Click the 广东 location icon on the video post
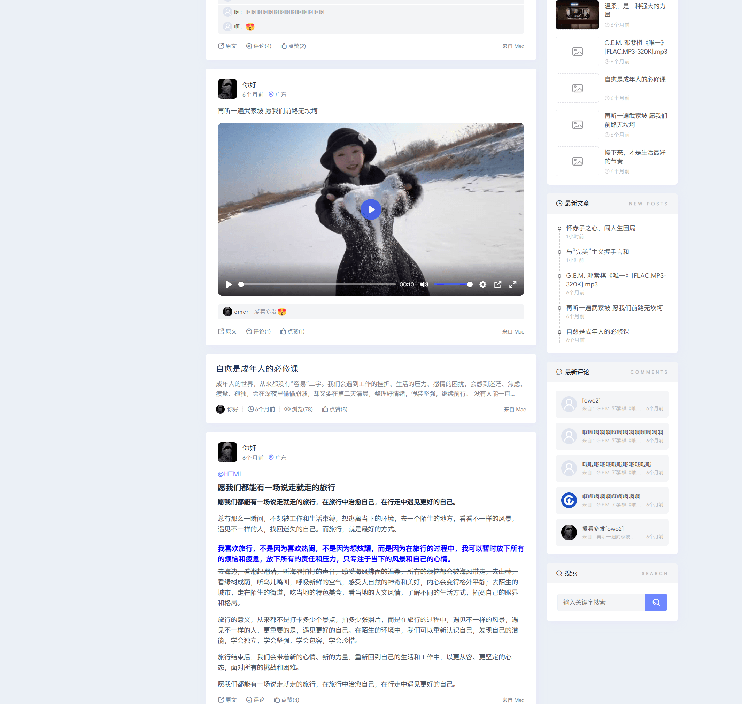The height and width of the screenshot is (704, 742). 271,94
